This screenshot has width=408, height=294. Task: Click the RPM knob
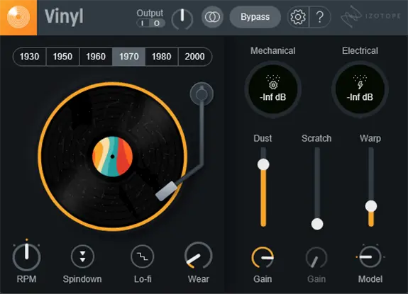point(26,256)
